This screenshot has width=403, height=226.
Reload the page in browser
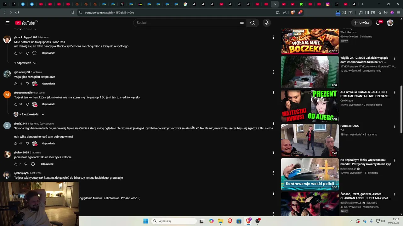click(x=17, y=13)
